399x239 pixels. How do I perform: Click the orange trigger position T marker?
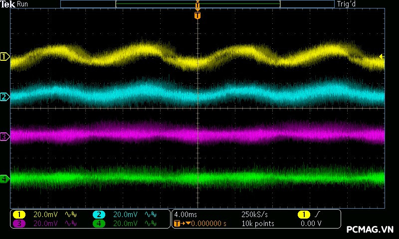point(198,15)
